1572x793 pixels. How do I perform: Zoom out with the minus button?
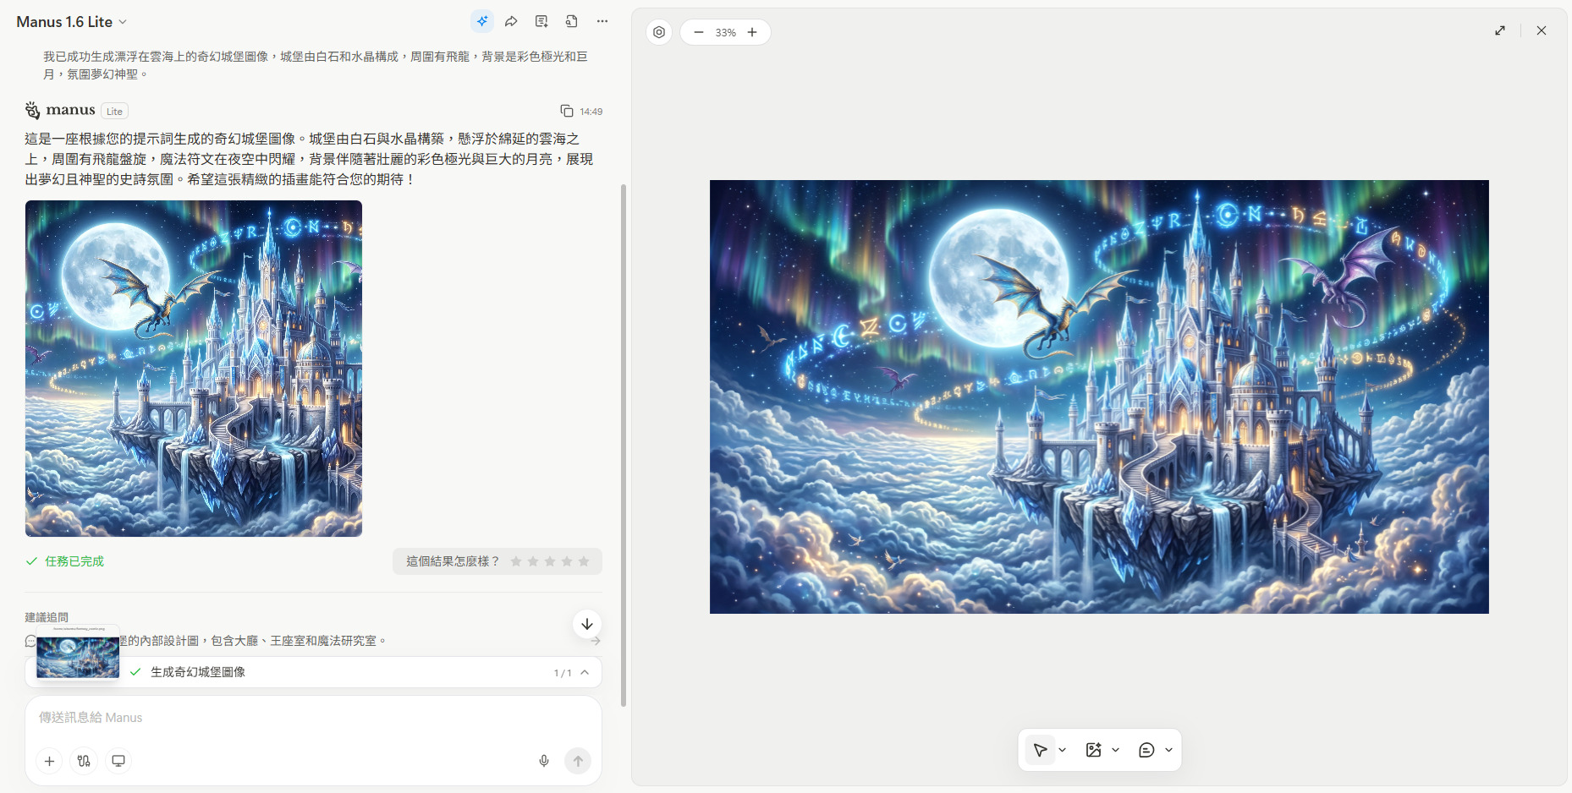tap(699, 32)
